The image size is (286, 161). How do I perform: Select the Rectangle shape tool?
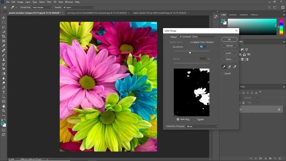(x=4, y=102)
